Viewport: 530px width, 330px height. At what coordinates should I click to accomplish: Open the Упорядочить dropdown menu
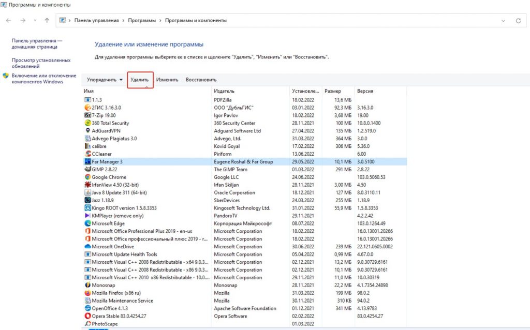[105, 80]
